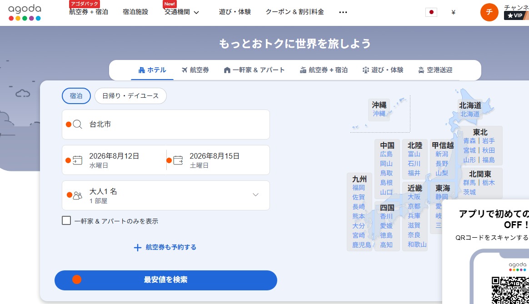Image resolution: width=529 pixels, height=304 pixels.
Task: Select 香川 in 四国 region
Action: click(x=386, y=216)
